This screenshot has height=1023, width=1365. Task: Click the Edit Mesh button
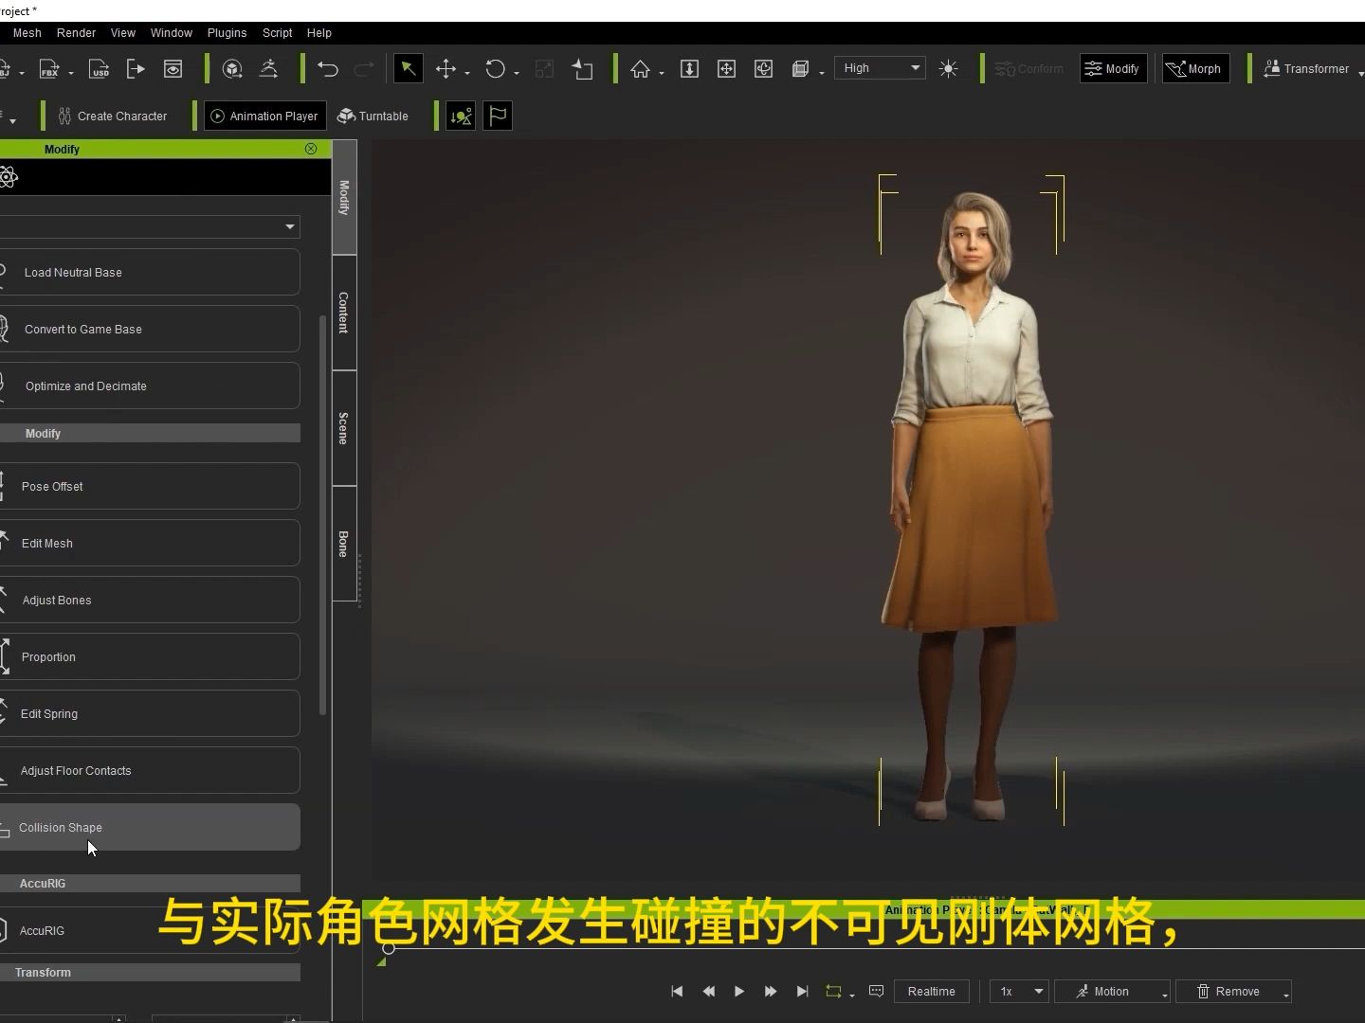(150, 544)
